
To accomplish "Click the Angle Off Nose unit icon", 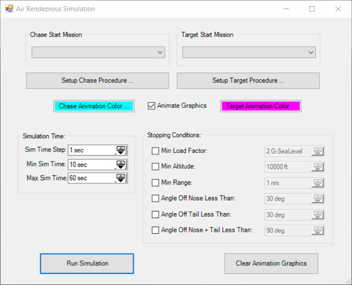I will (318, 198).
